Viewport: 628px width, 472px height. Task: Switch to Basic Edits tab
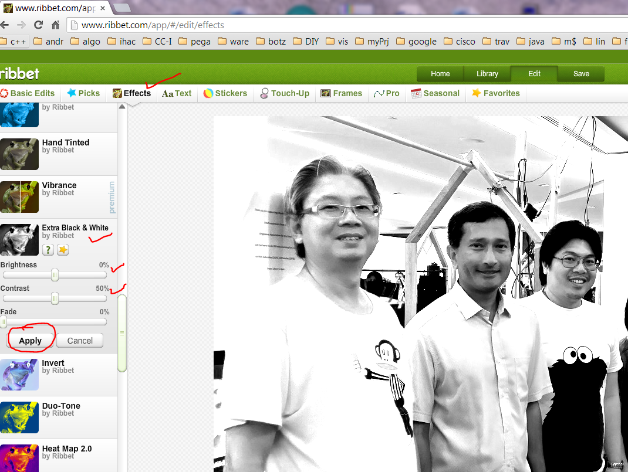click(x=28, y=93)
